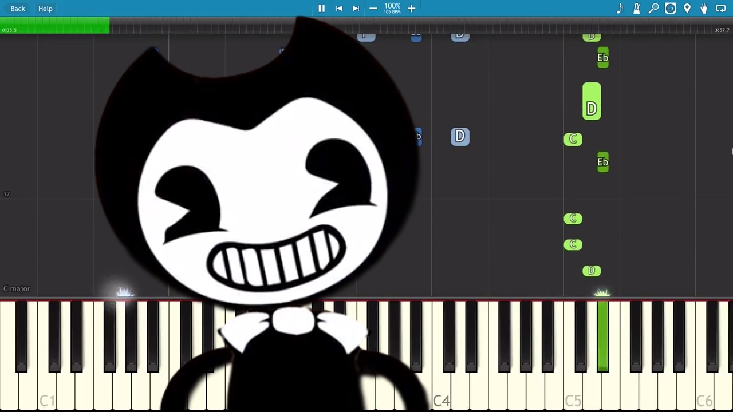Open the music note settings icon

pyautogui.click(x=620, y=9)
